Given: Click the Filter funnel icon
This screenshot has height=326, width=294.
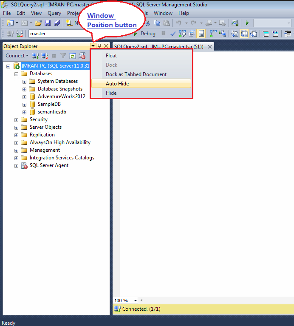Looking at the screenshot, I should [63, 56].
